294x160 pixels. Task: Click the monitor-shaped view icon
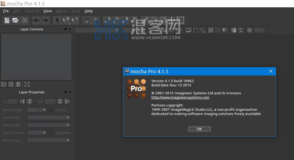[189, 30]
